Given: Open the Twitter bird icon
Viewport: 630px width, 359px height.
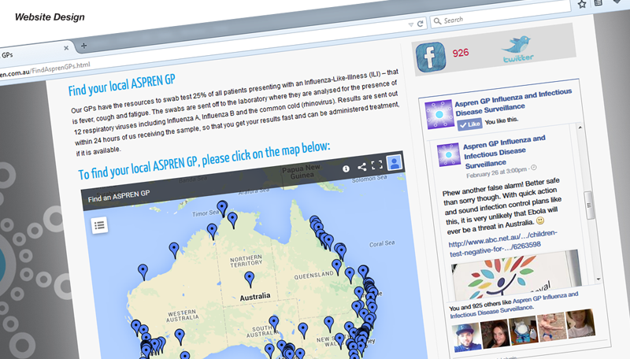Looking at the screenshot, I should coord(517,50).
